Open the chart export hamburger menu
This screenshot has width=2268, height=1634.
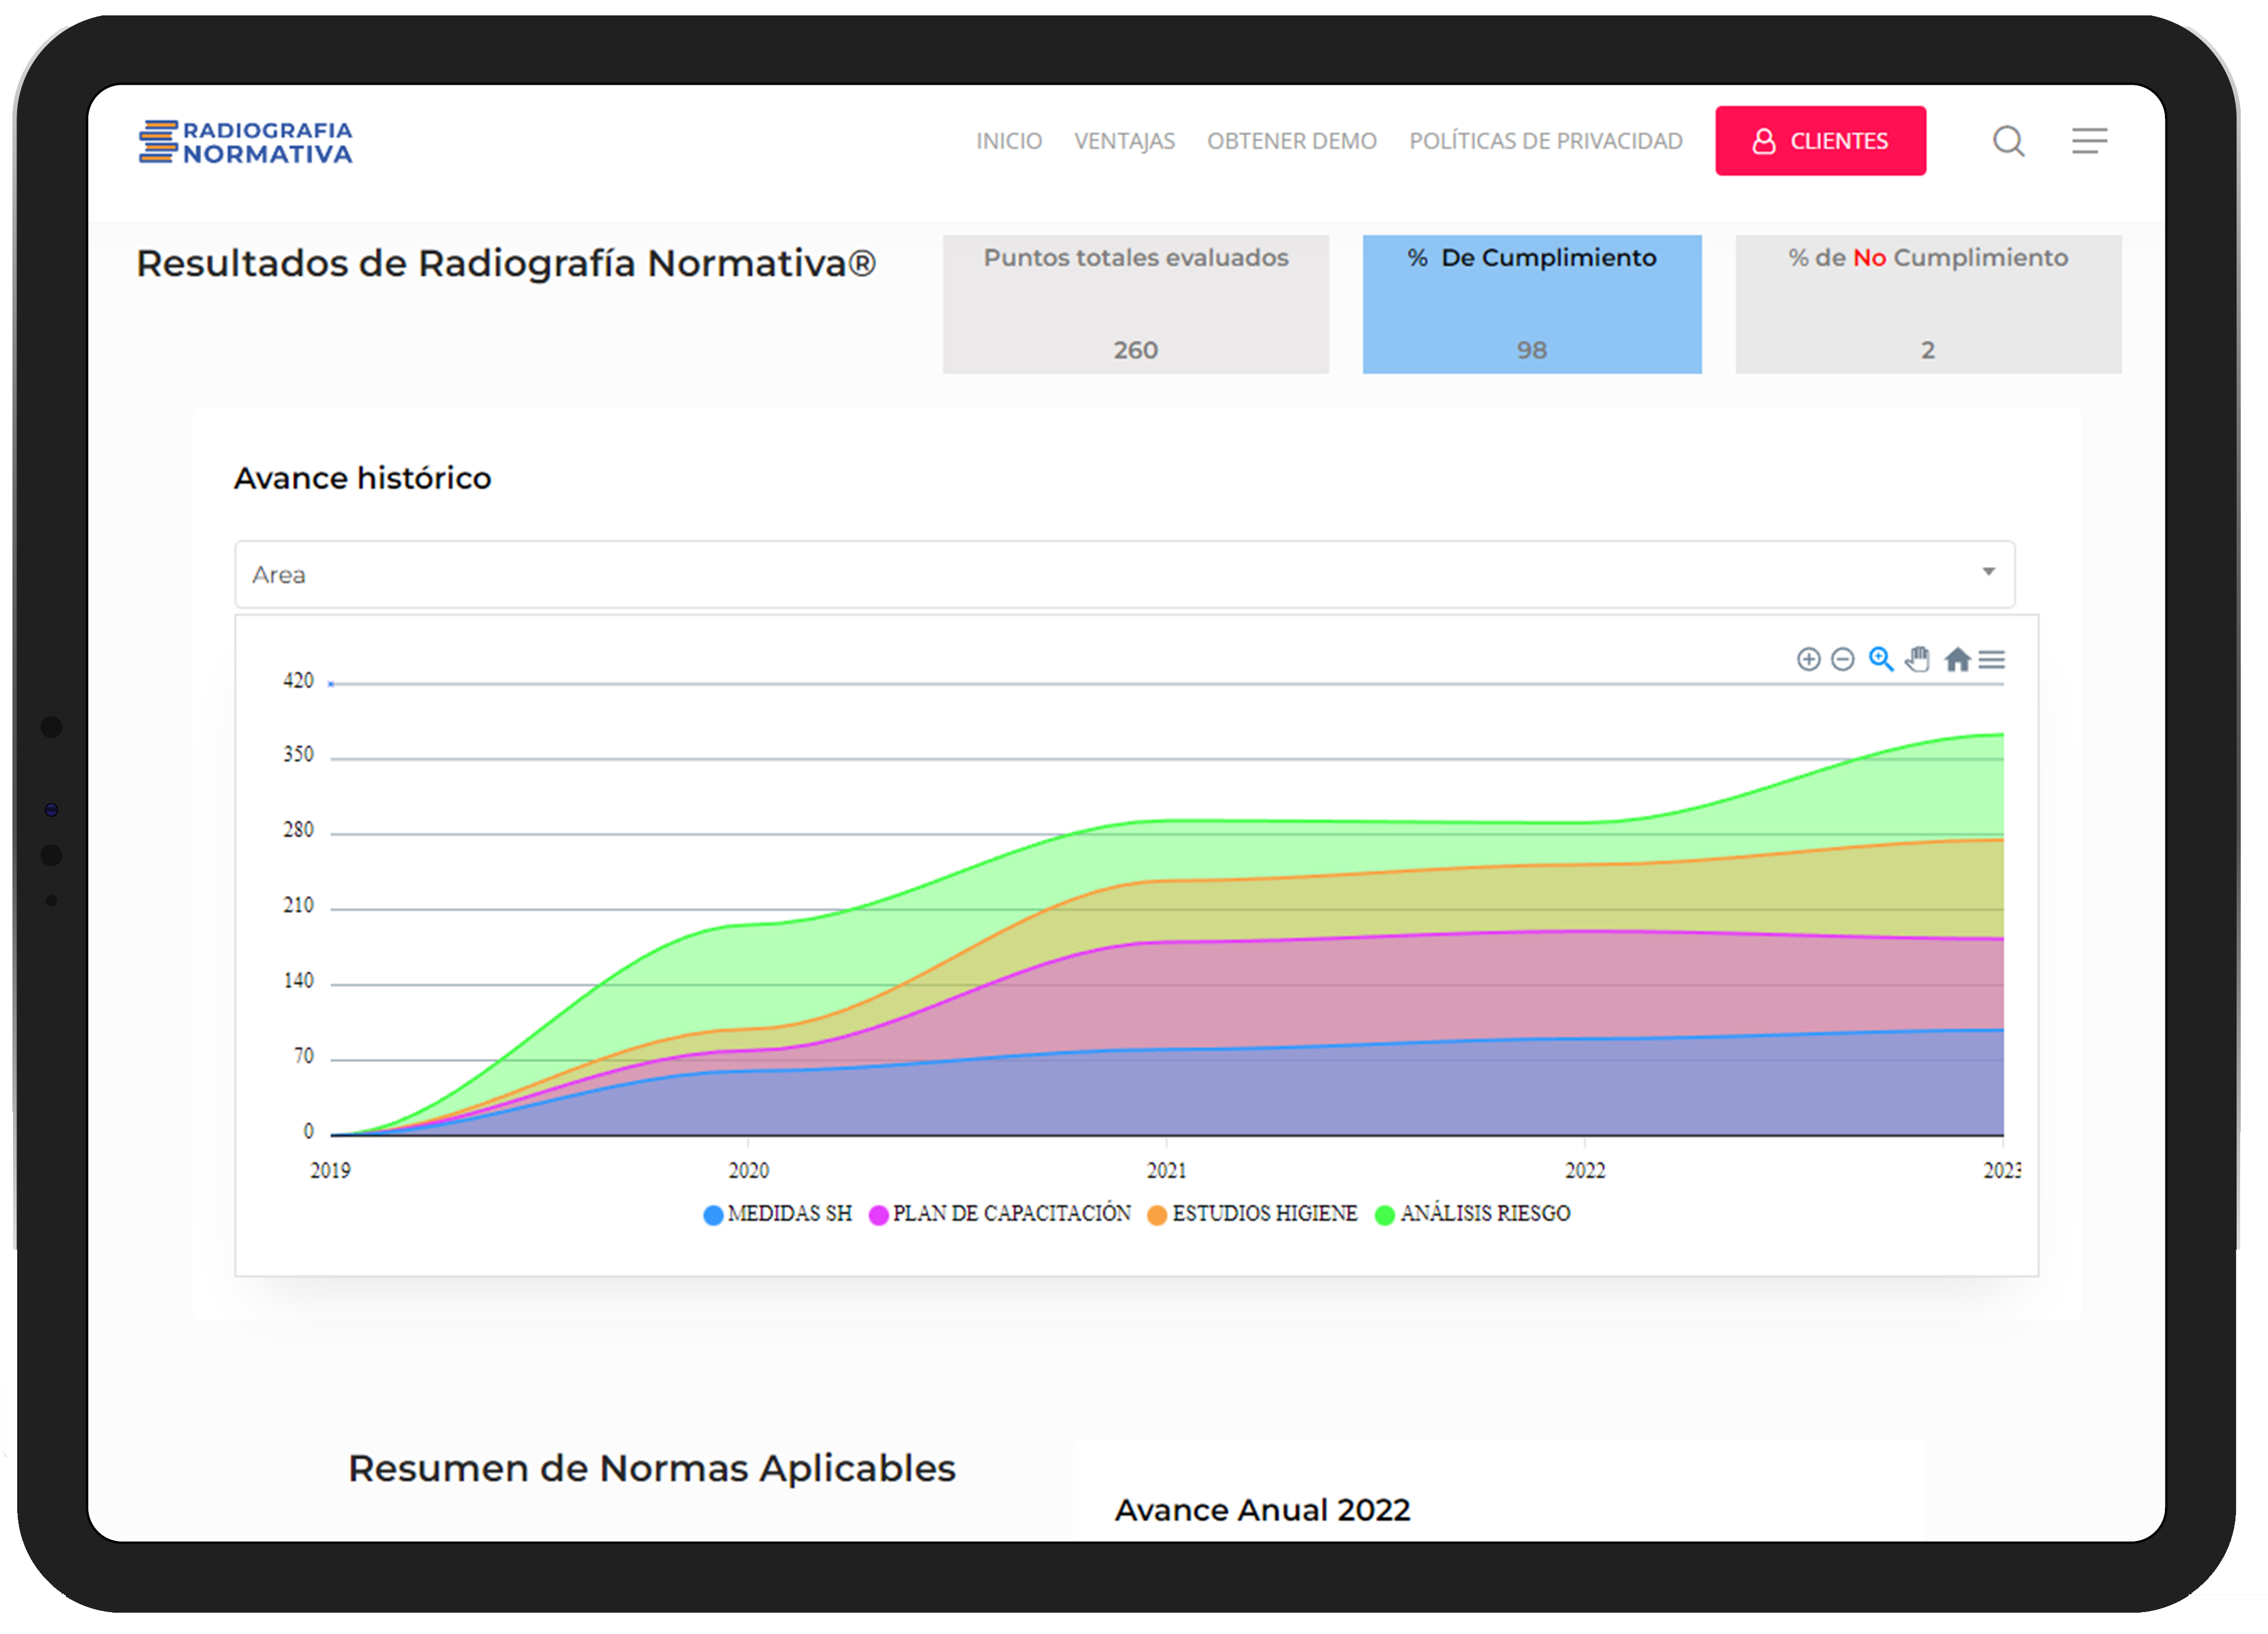1992,660
